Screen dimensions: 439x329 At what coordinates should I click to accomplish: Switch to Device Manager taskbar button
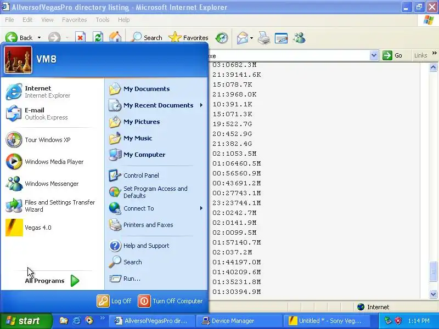[239, 321]
